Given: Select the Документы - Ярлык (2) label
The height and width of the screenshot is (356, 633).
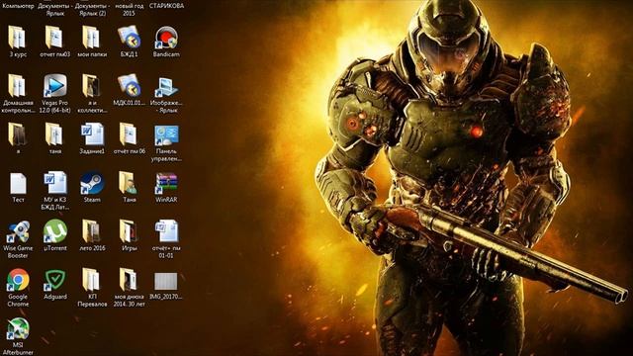Looking at the screenshot, I should point(92,9).
